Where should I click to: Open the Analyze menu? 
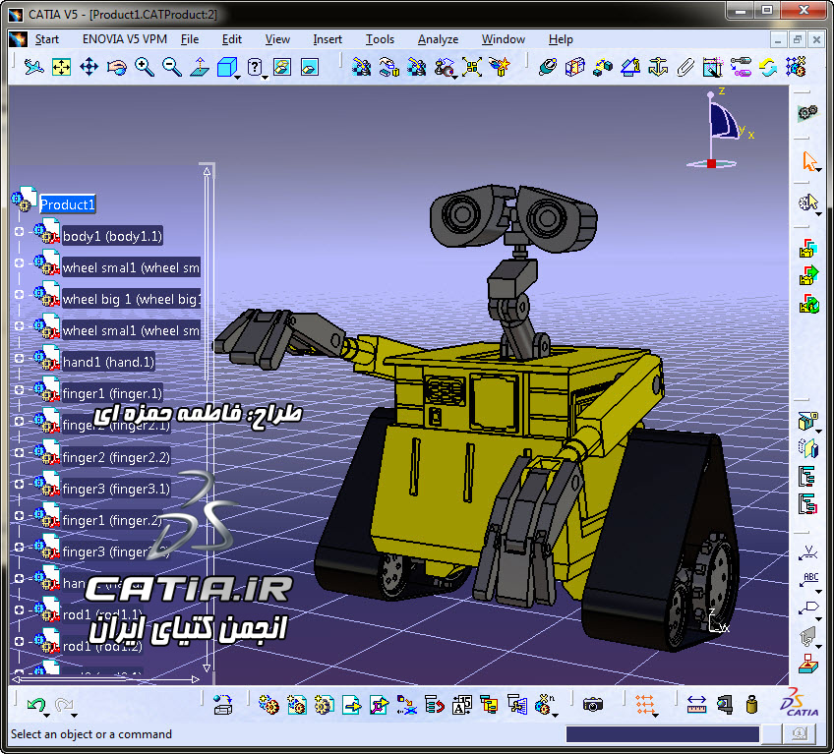[x=438, y=39]
